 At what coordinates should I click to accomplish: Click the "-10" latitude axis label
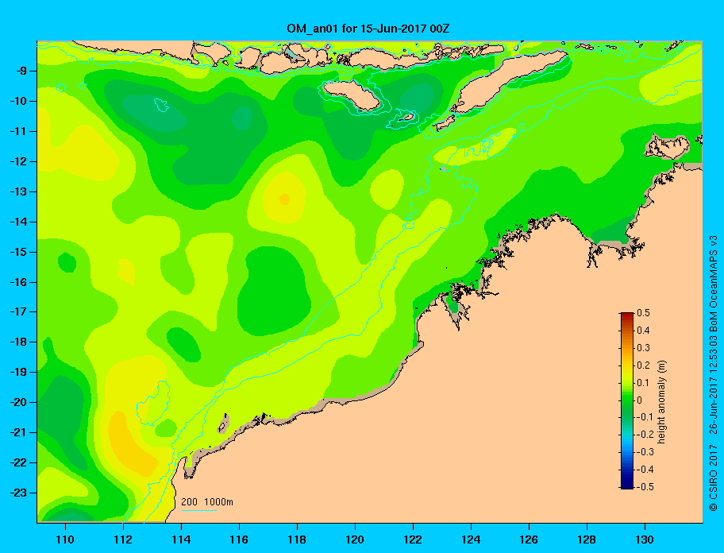tap(18, 101)
